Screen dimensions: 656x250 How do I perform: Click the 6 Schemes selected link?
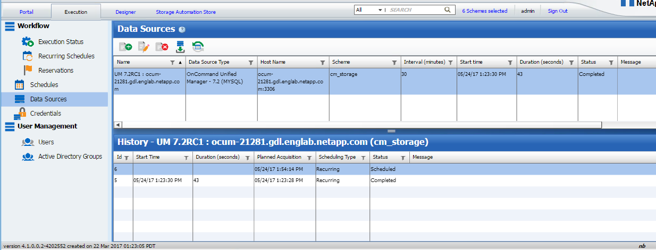coord(485,11)
